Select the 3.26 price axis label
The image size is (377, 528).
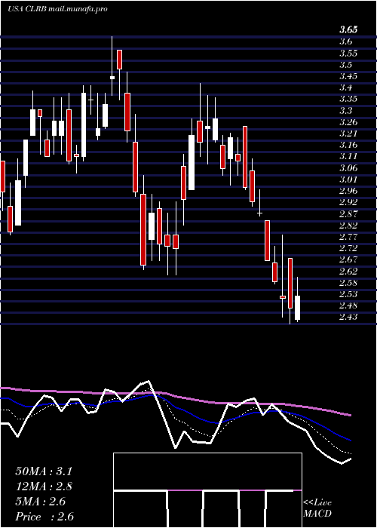[x=348, y=122]
